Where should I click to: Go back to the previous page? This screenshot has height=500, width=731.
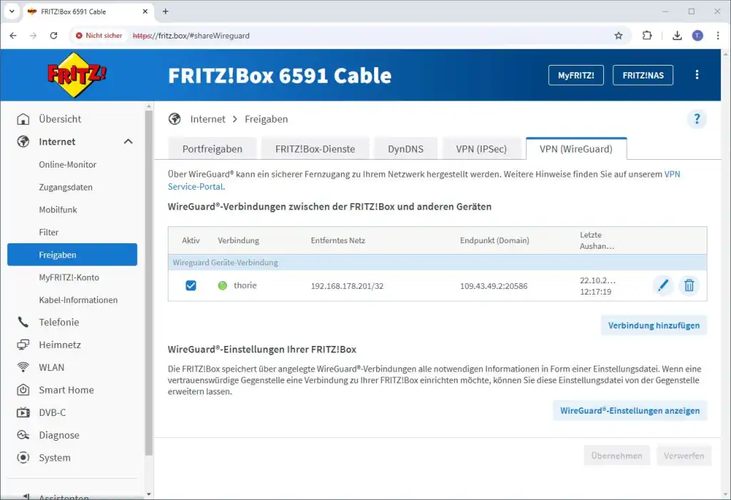click(13, 36)
